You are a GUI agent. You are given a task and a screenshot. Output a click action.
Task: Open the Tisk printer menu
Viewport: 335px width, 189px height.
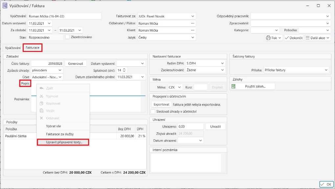[x=274, y=38]
